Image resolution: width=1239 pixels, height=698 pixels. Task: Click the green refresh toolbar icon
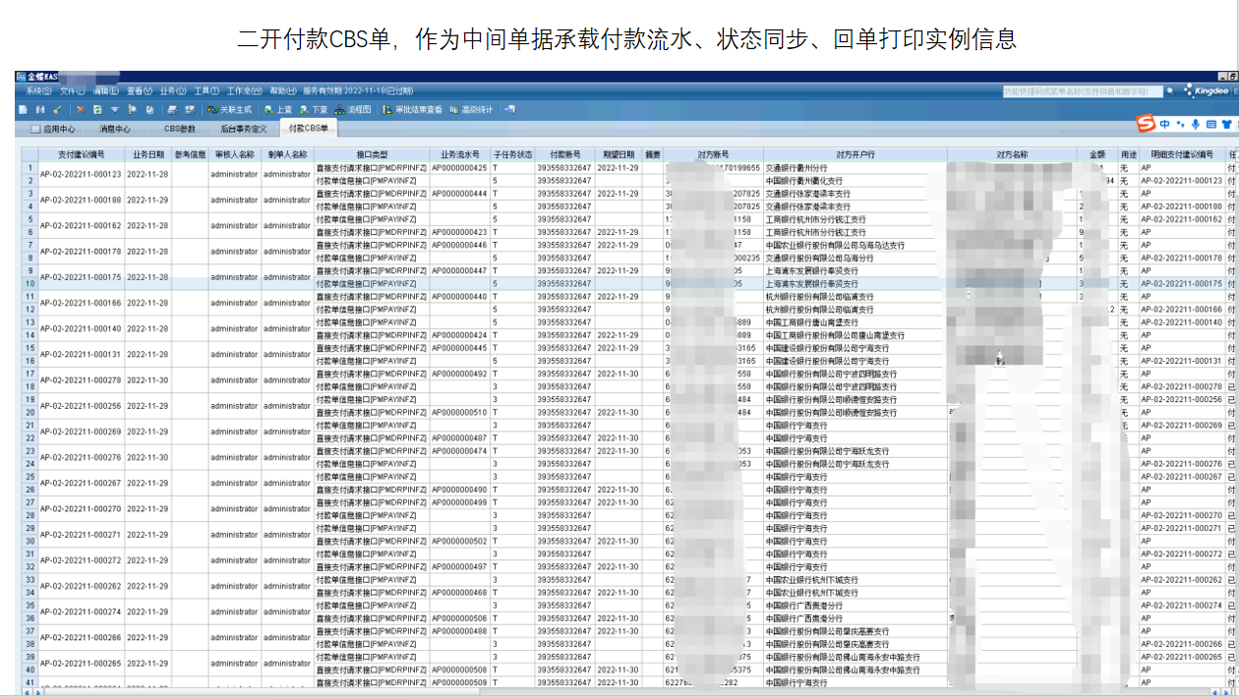click(x=96, y=109)
